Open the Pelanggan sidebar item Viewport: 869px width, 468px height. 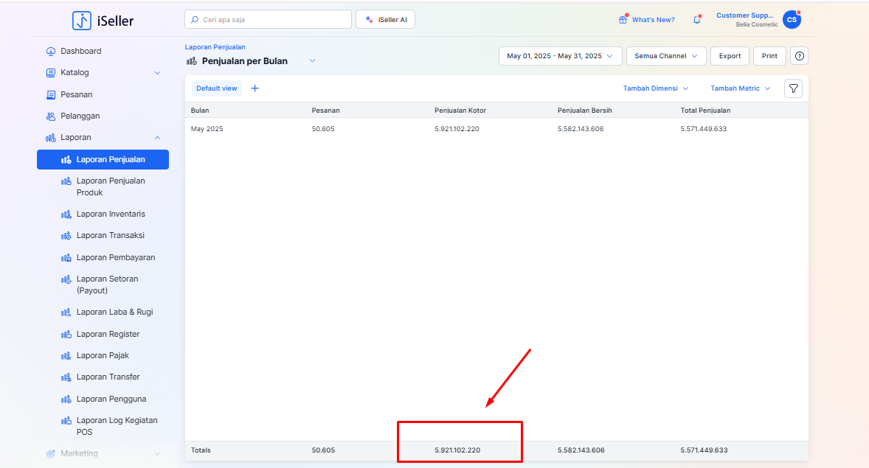click(x=80, y=116)
